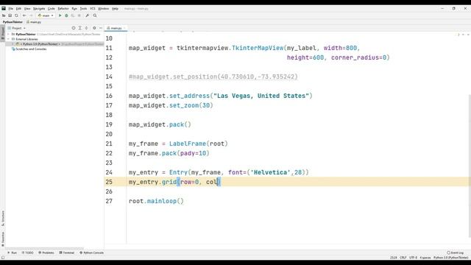Open the 4 spaces indent selector
Viewport: 471px width, 265px height.
click(425, 258)
